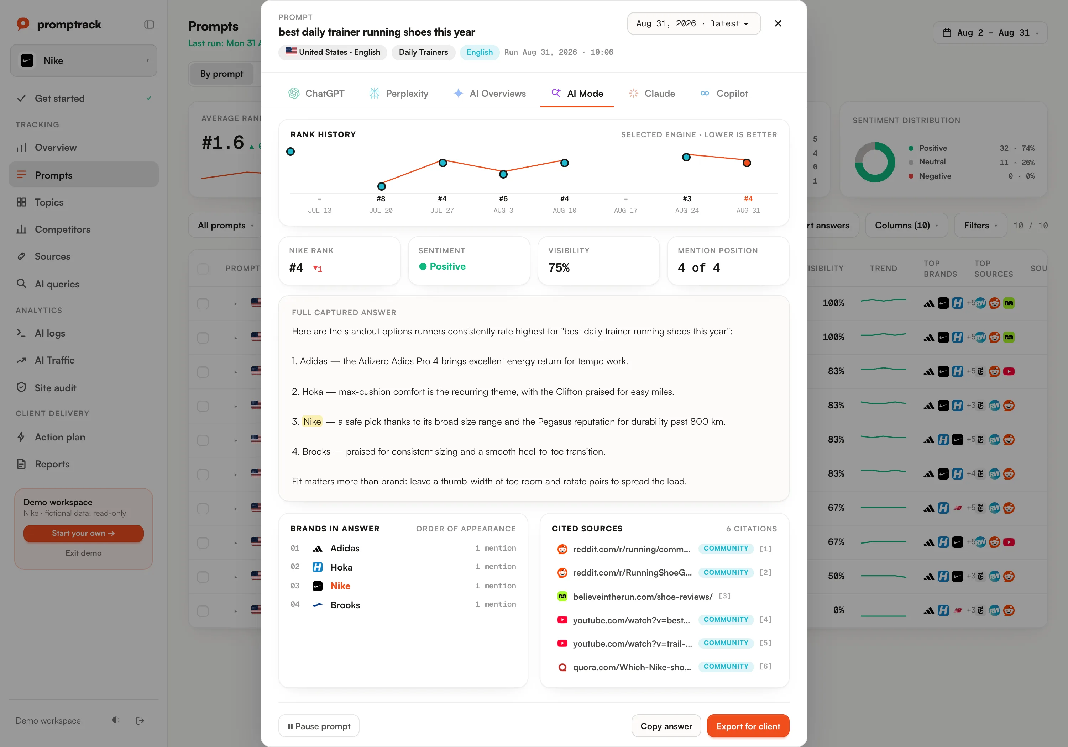Click the Aug 31 orange rank point
The image size is (1068, 747).
coord(747,163)
